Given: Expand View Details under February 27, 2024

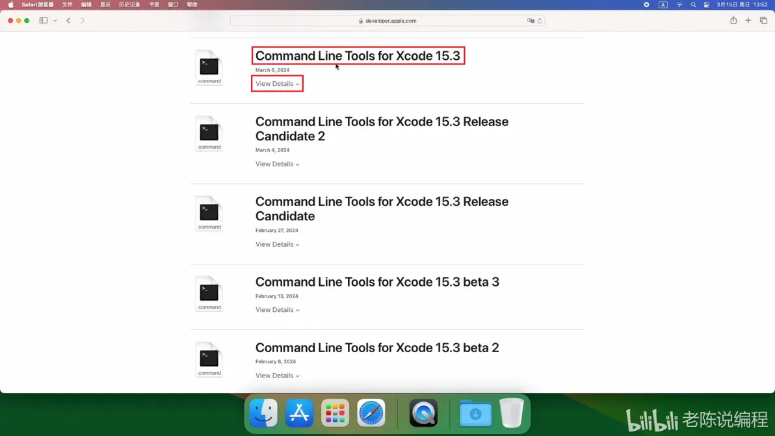Looking at the screenshot, I should tap(277, 244).
